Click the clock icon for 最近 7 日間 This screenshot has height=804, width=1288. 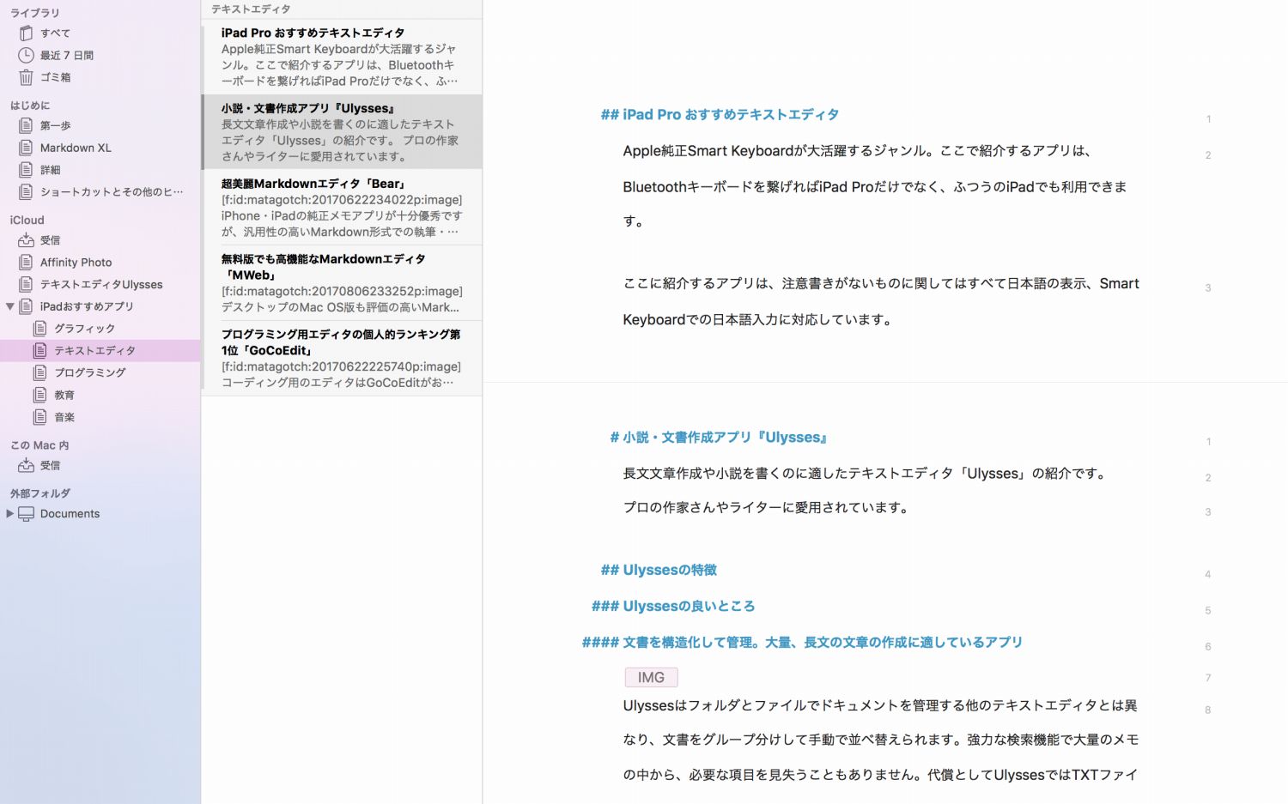[26, 55]
